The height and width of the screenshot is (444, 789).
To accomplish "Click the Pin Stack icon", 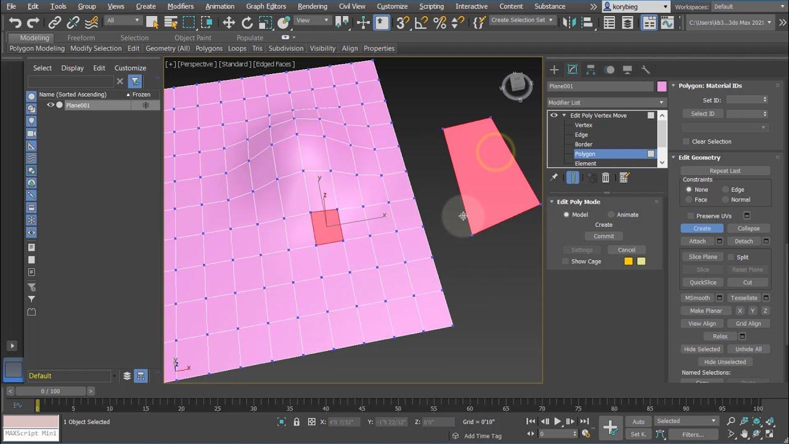I will point(554,178).
